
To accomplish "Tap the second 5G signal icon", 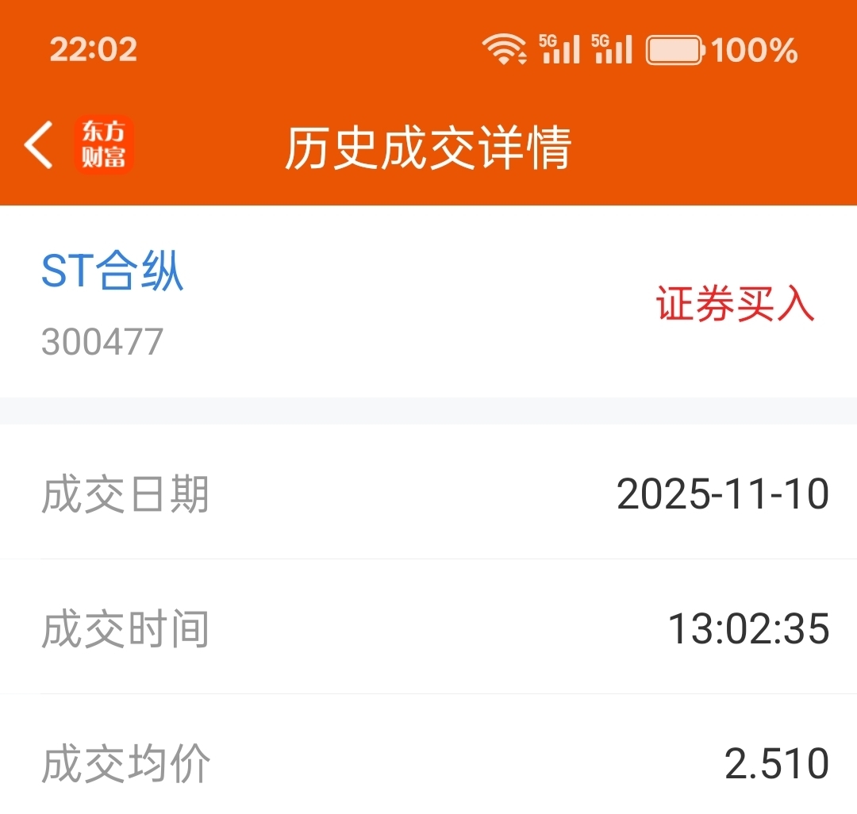I will tap(612, 50).
